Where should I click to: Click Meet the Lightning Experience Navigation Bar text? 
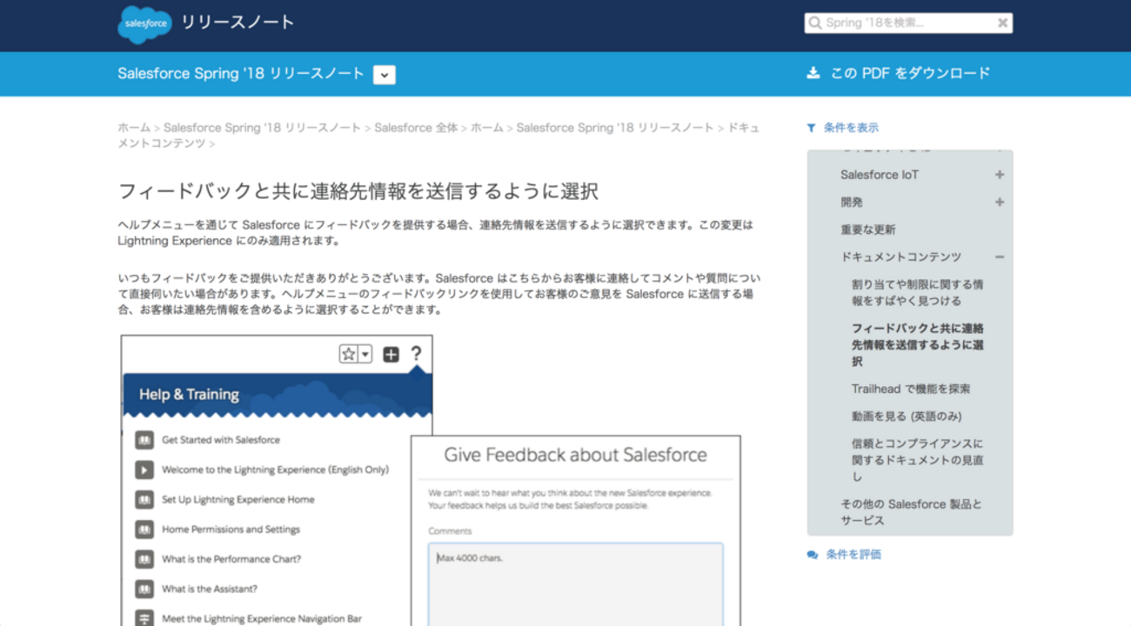pyautogui.click(x=262, y=619)
